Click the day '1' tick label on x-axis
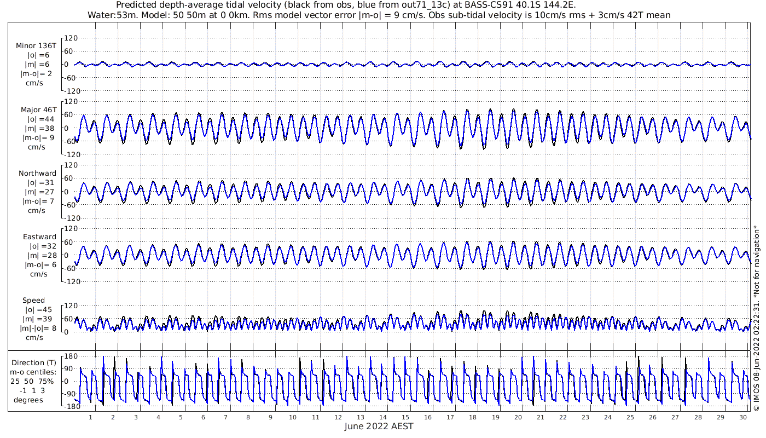The height and width of the screenshot is (438, 766). pyautogui.click(x=91, y=417)
